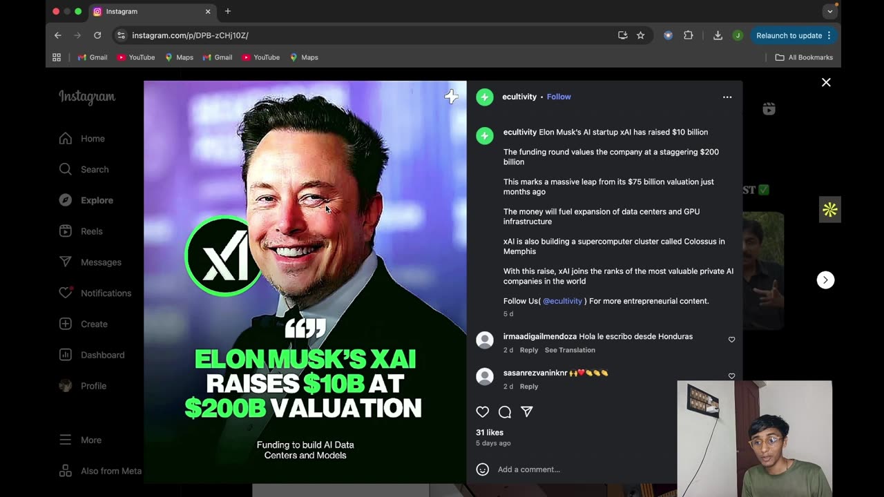Open Chrome extensions puzzle icon

(689, 35)
